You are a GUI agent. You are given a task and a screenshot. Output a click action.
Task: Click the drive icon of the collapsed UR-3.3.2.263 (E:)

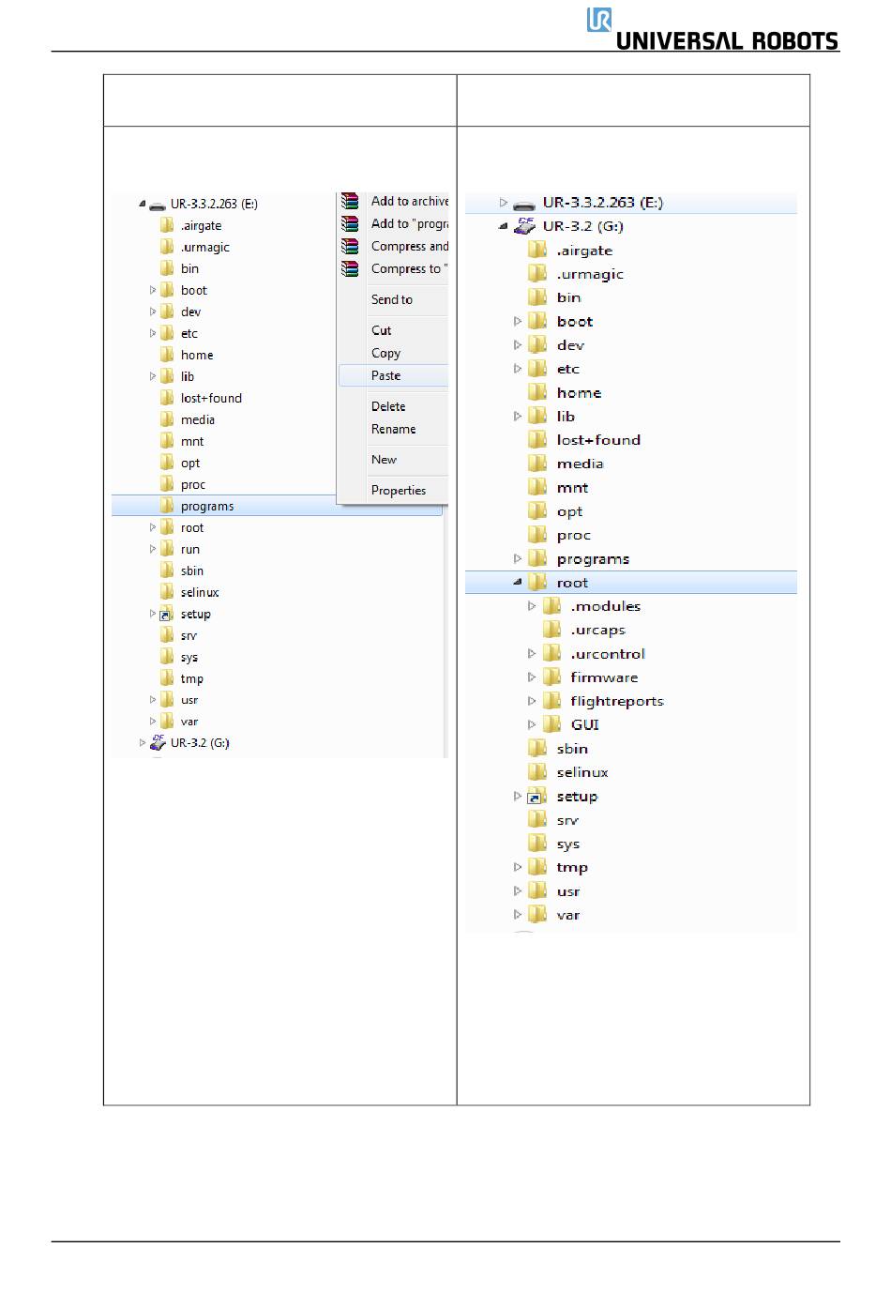[x=525, y=203]
